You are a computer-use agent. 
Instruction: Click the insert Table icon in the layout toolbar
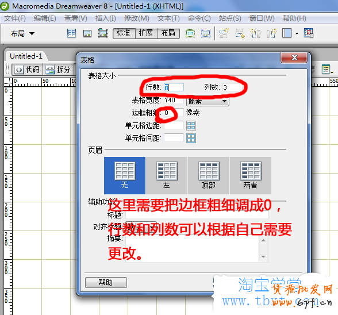pyautogui.click(x=71, y=33)
